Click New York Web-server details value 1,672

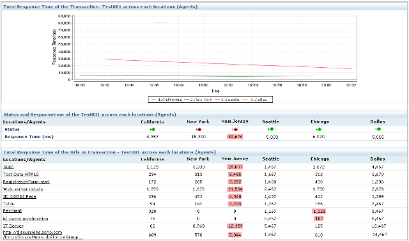click(x=199, y=189)
